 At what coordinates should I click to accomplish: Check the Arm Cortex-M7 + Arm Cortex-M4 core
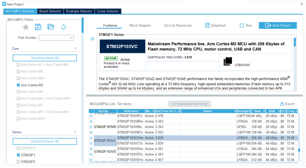[18, 112]
